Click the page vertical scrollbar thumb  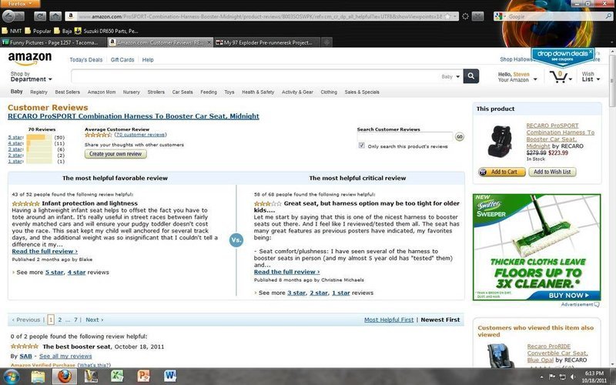coord(612,81)
